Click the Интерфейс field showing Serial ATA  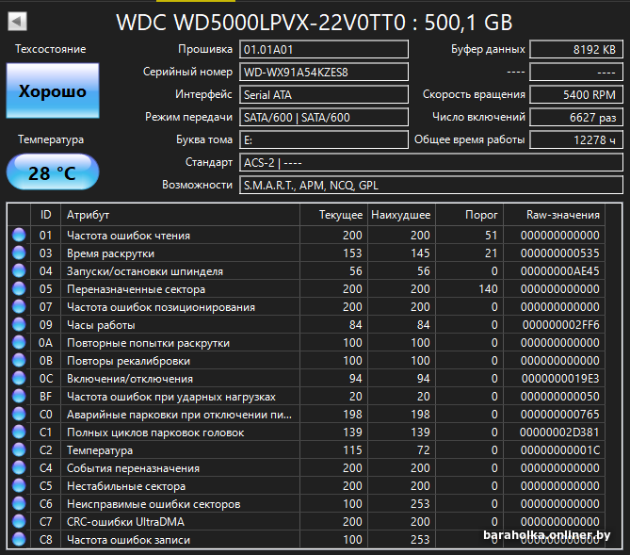click(324, 94)
